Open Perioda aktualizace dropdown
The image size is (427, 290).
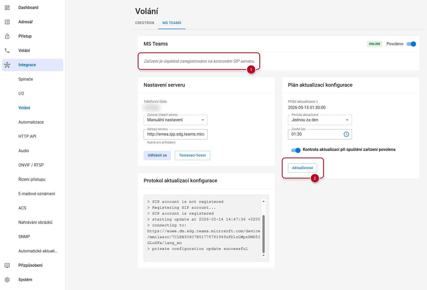(320, 120)
